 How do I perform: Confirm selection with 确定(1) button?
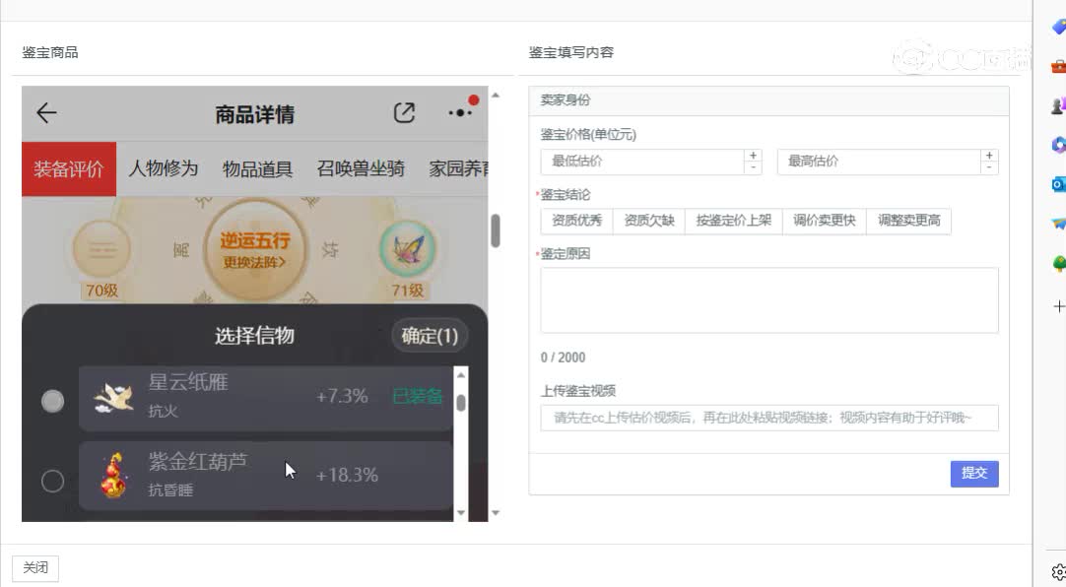pos(430,336)
